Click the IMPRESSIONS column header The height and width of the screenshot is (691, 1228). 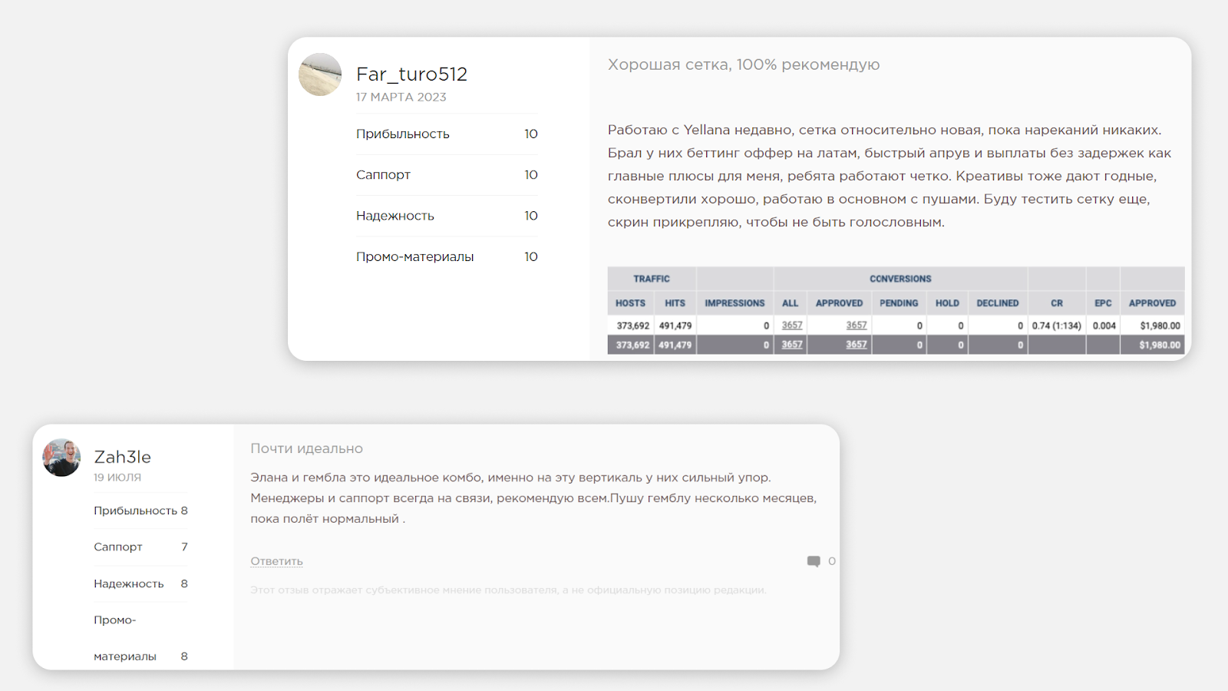tap(734, 303)
